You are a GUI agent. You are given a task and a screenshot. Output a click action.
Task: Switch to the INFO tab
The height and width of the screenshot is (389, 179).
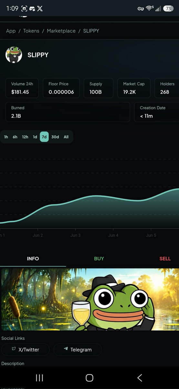(x=33, y=258)
